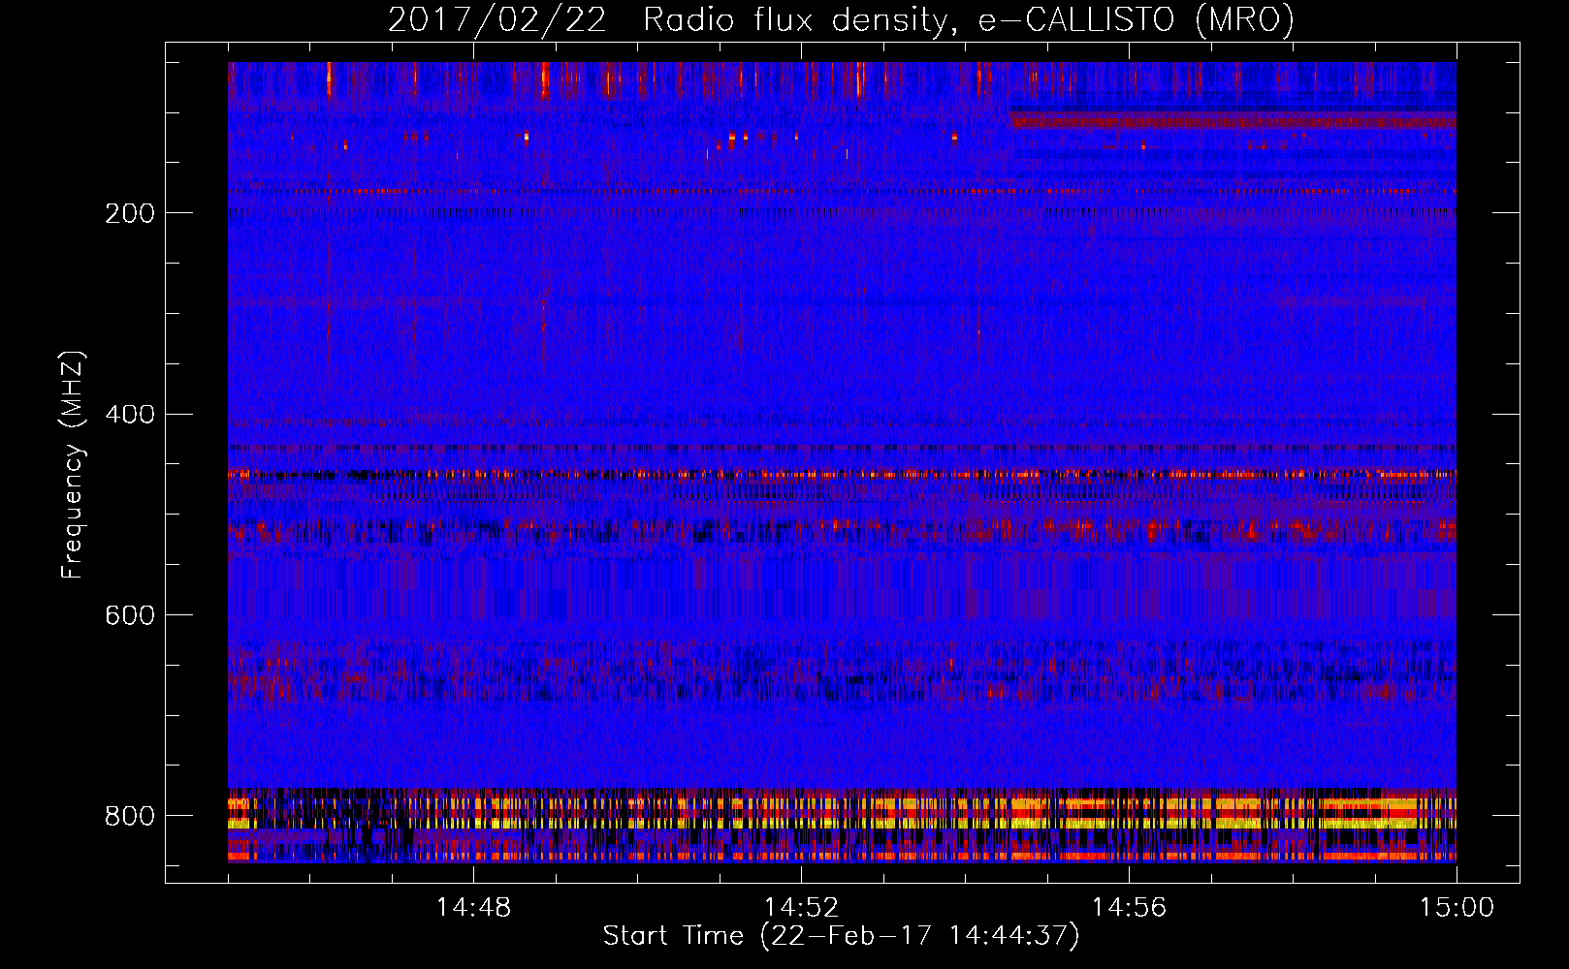This screenshot has width=1569, height=969.
Task: Click the 14:48 time tick label
Action: click(473, 908)
